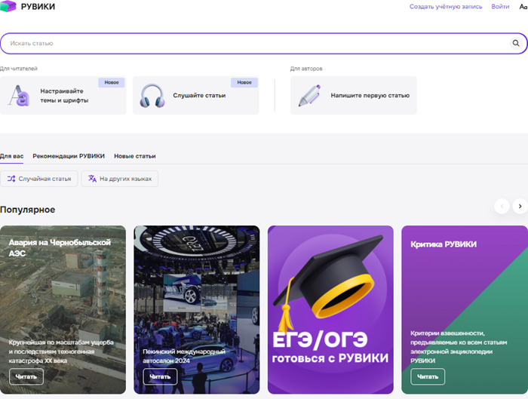
Task: Select the Для вас tab
Action: [x=12, y=156]
